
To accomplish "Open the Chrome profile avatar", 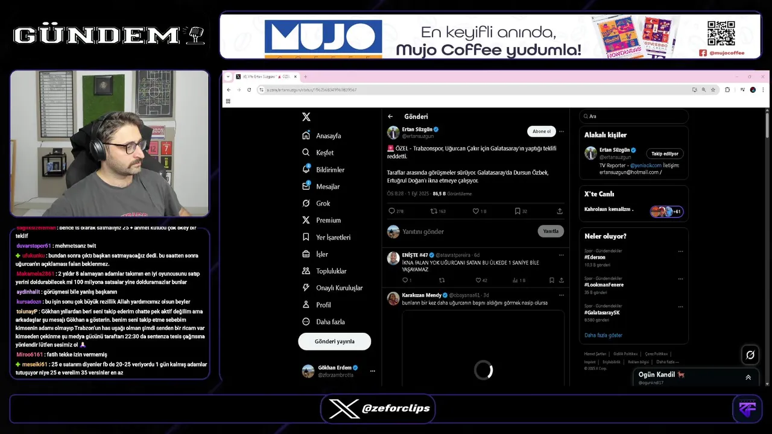I will pos(753,90).
